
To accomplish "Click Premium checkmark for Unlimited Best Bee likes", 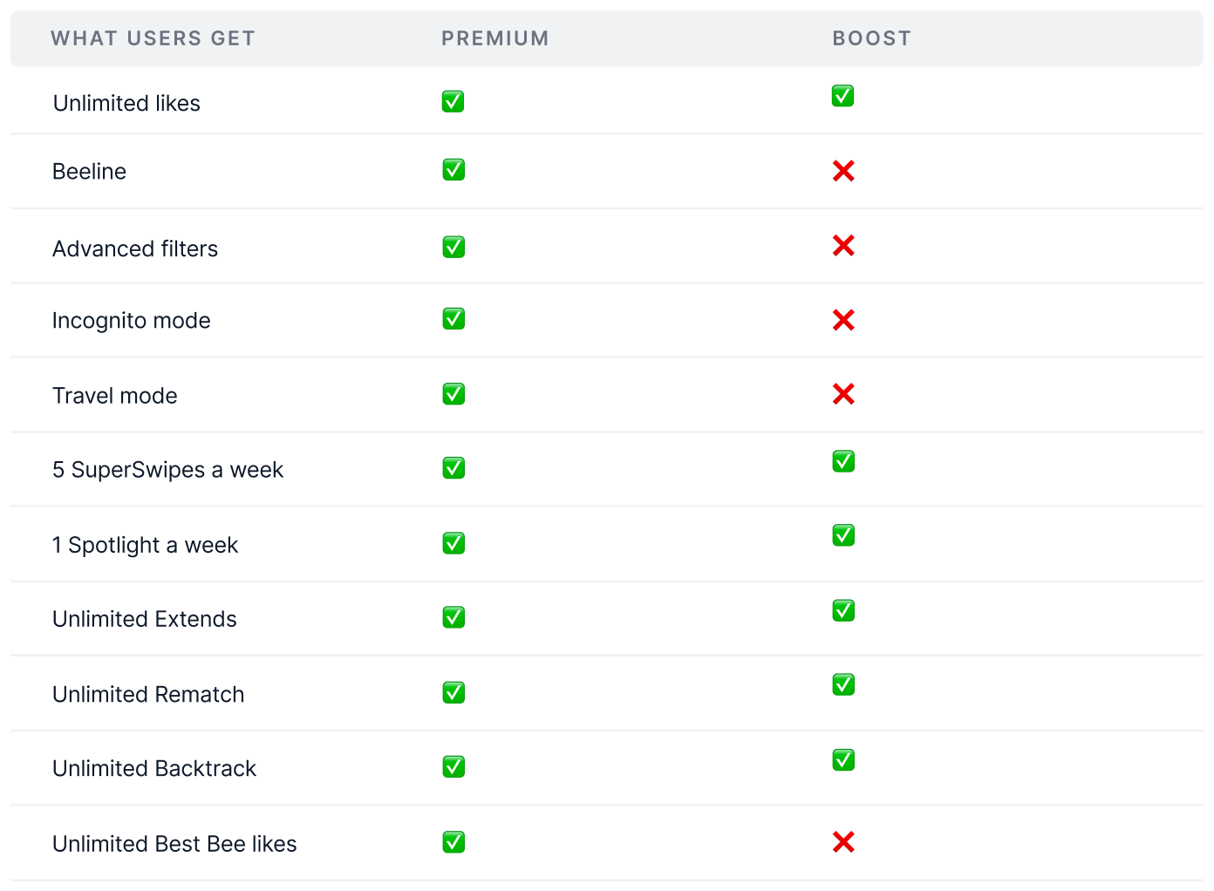I will [x=454, y=842].
